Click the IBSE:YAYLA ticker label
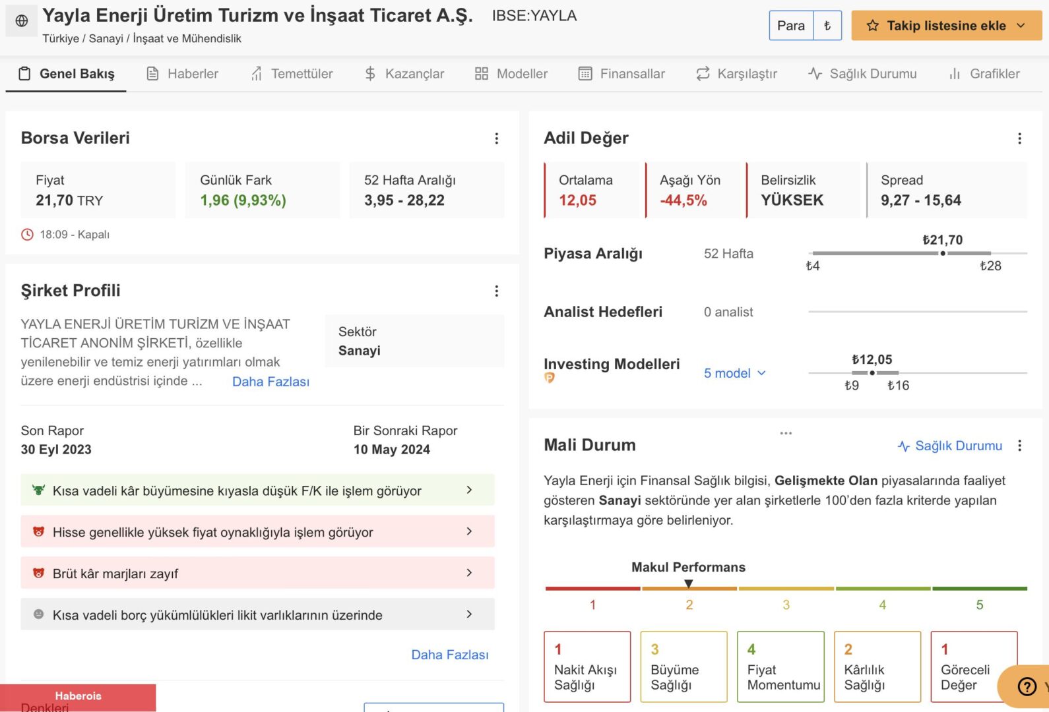The image size is (1049, 712). 534,16
